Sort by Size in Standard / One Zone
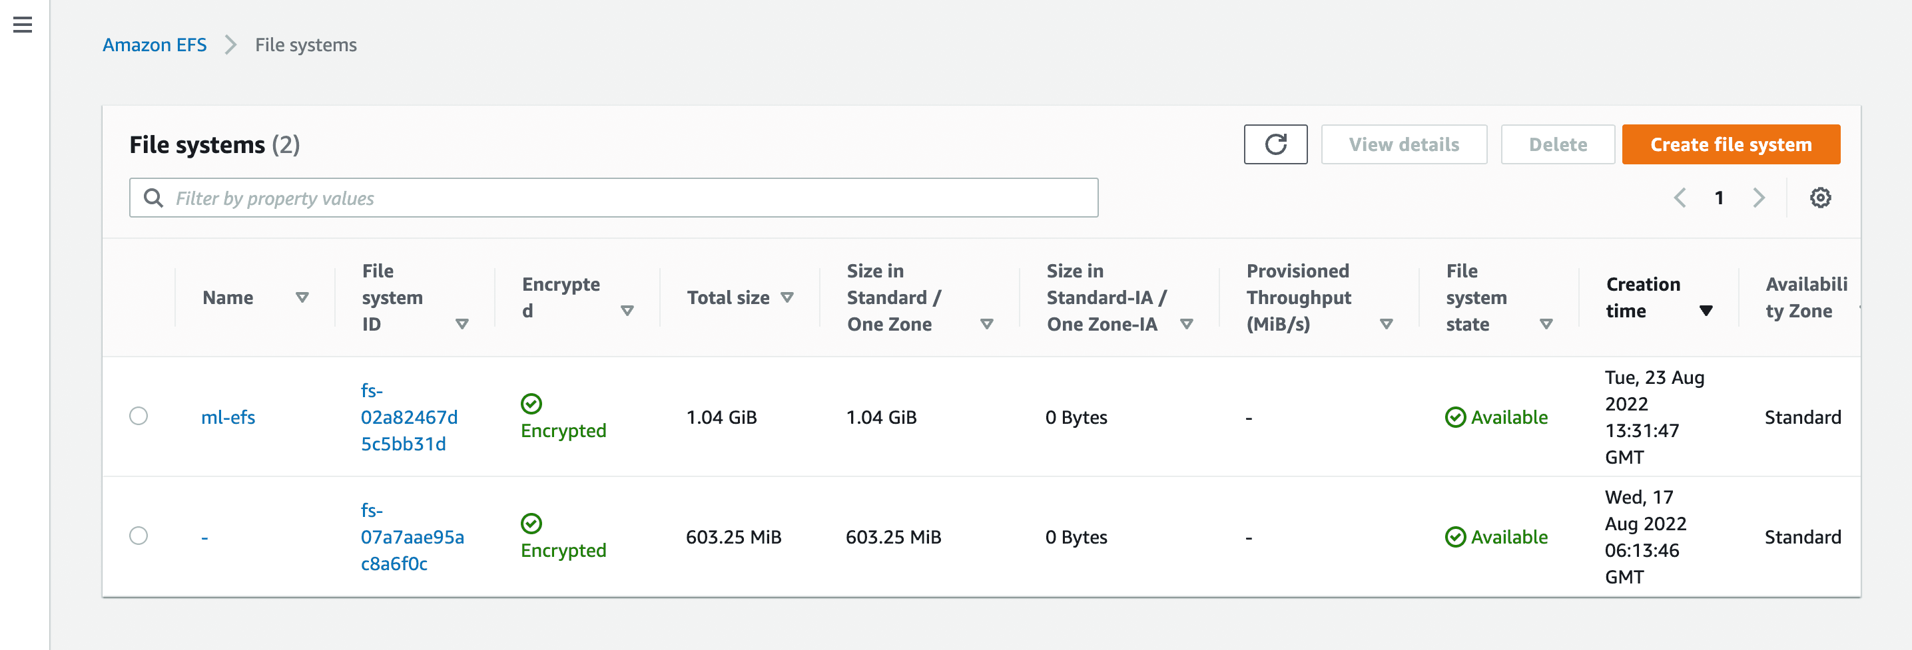 (x=986, y=324)
